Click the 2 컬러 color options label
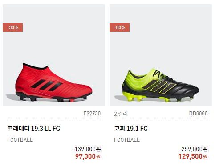The height and width of the screenshot is (164, 215). 121,113
